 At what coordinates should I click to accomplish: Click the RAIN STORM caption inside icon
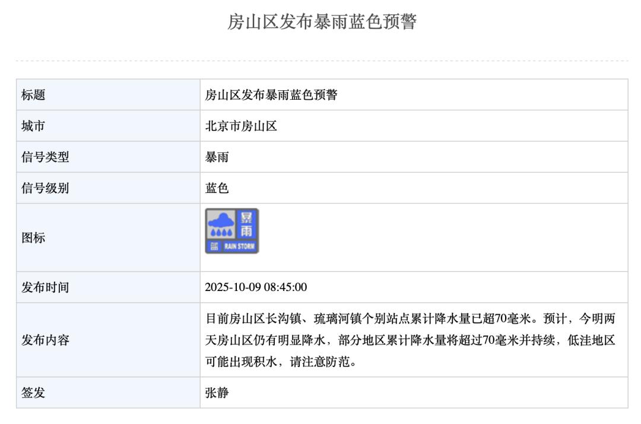click(x=239, y=246)
